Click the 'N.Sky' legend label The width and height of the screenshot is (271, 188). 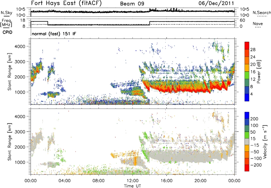click(6, 13)
